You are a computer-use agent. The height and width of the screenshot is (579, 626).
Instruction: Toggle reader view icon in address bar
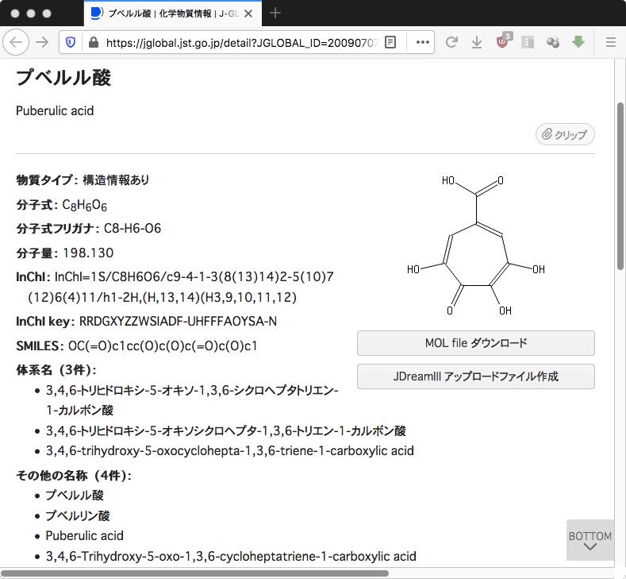click(x=390, y=42)
